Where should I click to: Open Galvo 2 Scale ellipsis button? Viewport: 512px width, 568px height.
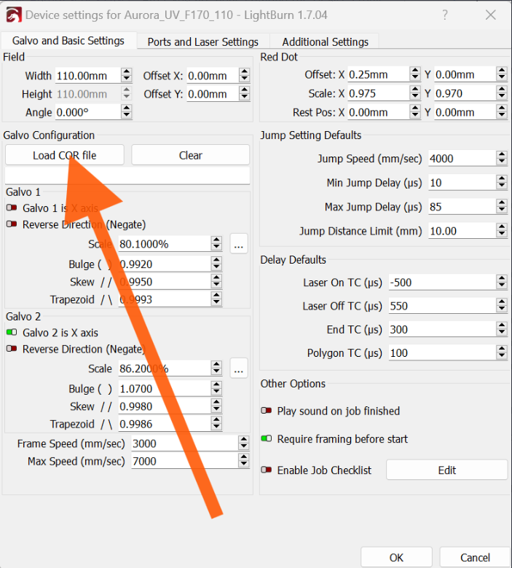239,369
